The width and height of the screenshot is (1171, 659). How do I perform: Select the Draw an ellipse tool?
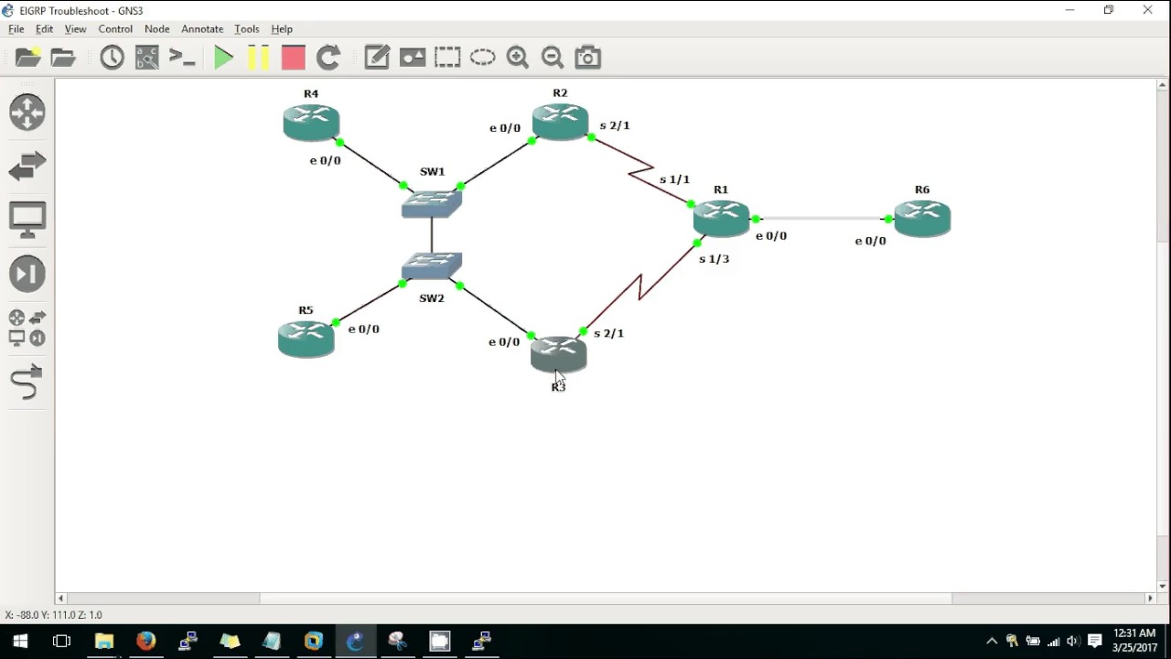tap(482, 58)
